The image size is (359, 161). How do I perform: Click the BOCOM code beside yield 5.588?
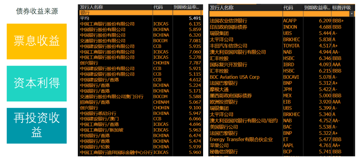(x=160, y=96)
